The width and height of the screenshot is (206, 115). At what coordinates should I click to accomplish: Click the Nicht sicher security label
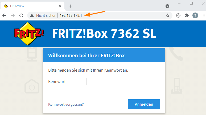[46, 15]
